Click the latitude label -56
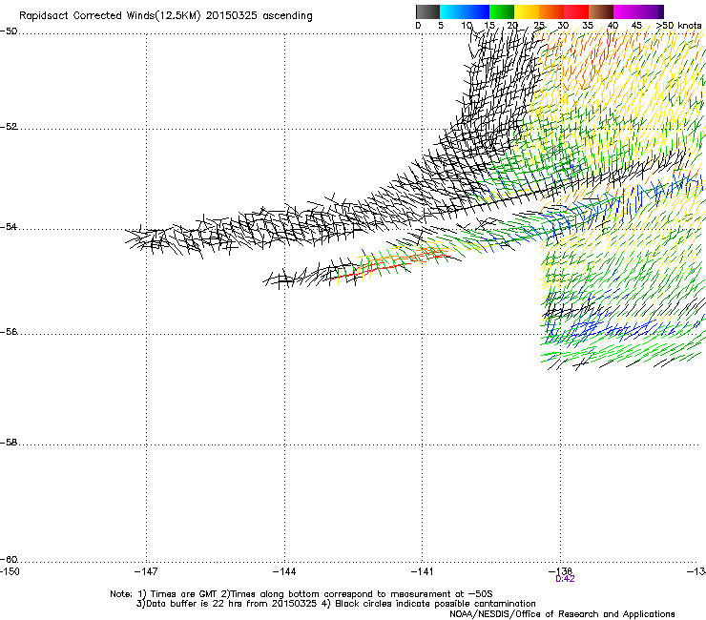Image resolution: width=706 pixels, height=620 pixels. 9,331
